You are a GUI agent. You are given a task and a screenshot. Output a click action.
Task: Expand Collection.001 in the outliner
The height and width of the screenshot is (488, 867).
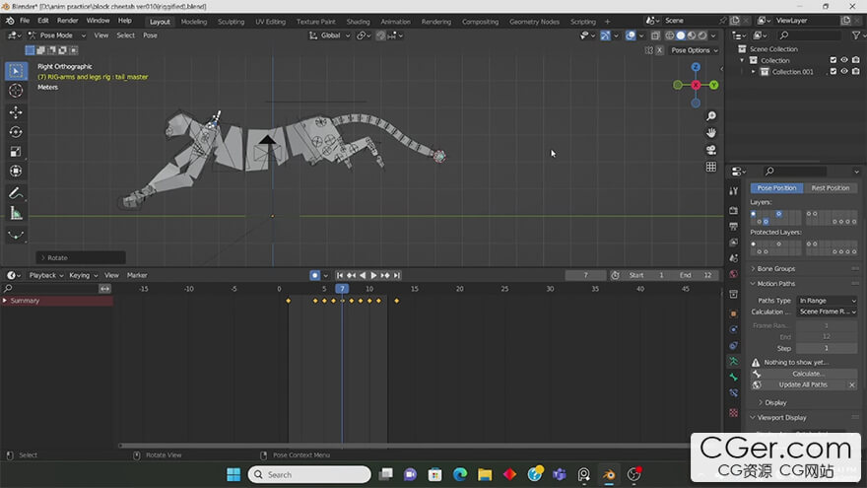753,71
